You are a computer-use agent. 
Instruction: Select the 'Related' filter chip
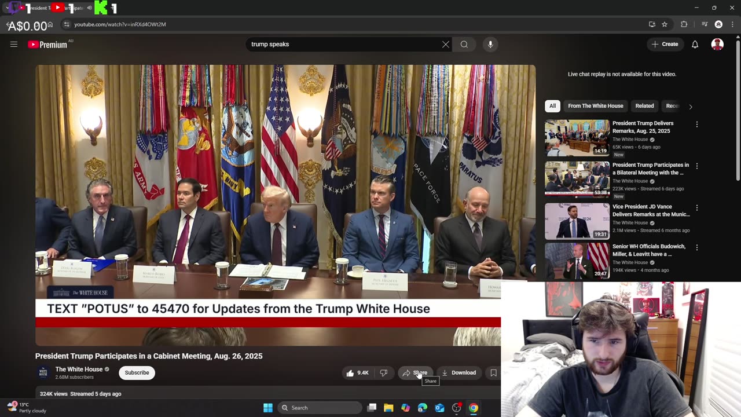coord(644,106)
